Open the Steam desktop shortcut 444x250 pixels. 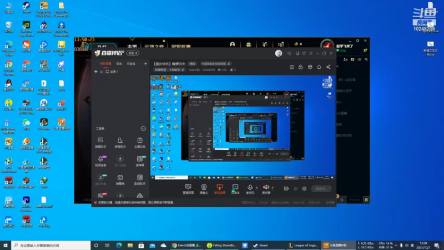point(26,8)
